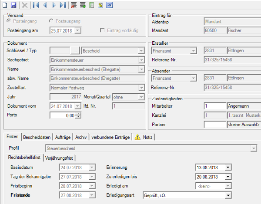This screenshot has width=261, height=204.
Task: Click the Schlüssel ellipsis browse button
Action: 75,51
